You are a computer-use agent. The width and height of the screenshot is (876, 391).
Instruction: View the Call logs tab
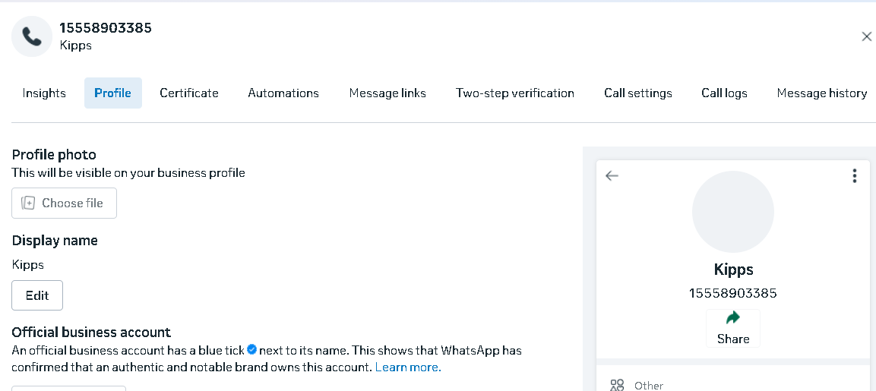tap(724, 93)
